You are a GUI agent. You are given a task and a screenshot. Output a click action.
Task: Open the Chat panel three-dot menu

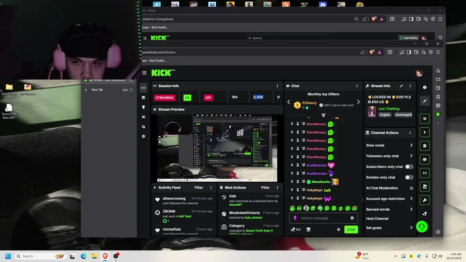[357, 86]
